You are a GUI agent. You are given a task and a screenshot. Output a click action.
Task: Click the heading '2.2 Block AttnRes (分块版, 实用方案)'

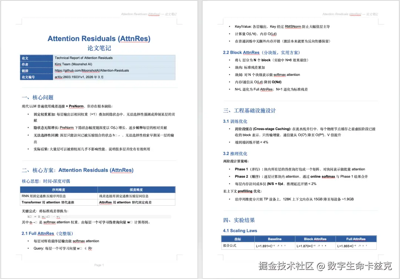(261, 53)
